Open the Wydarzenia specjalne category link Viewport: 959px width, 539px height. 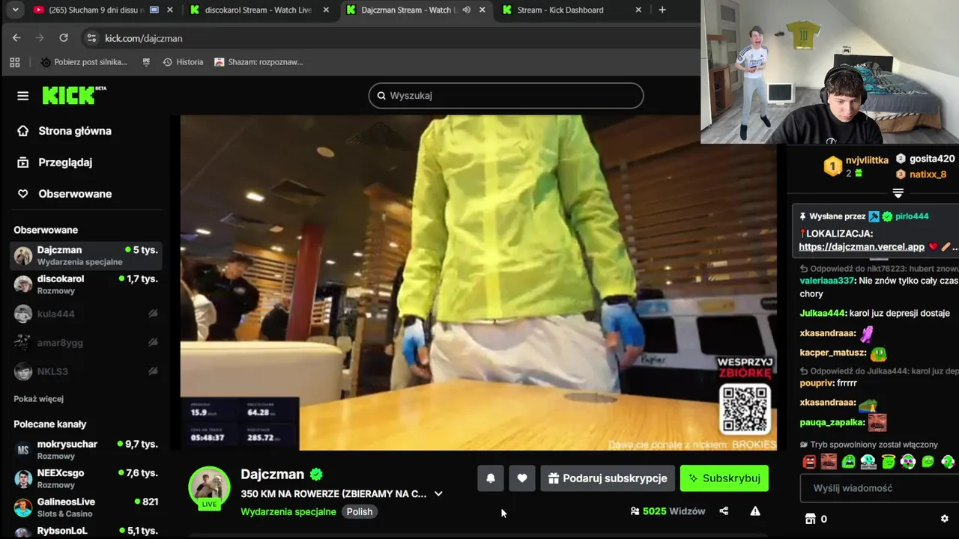(x=288, y=512)
